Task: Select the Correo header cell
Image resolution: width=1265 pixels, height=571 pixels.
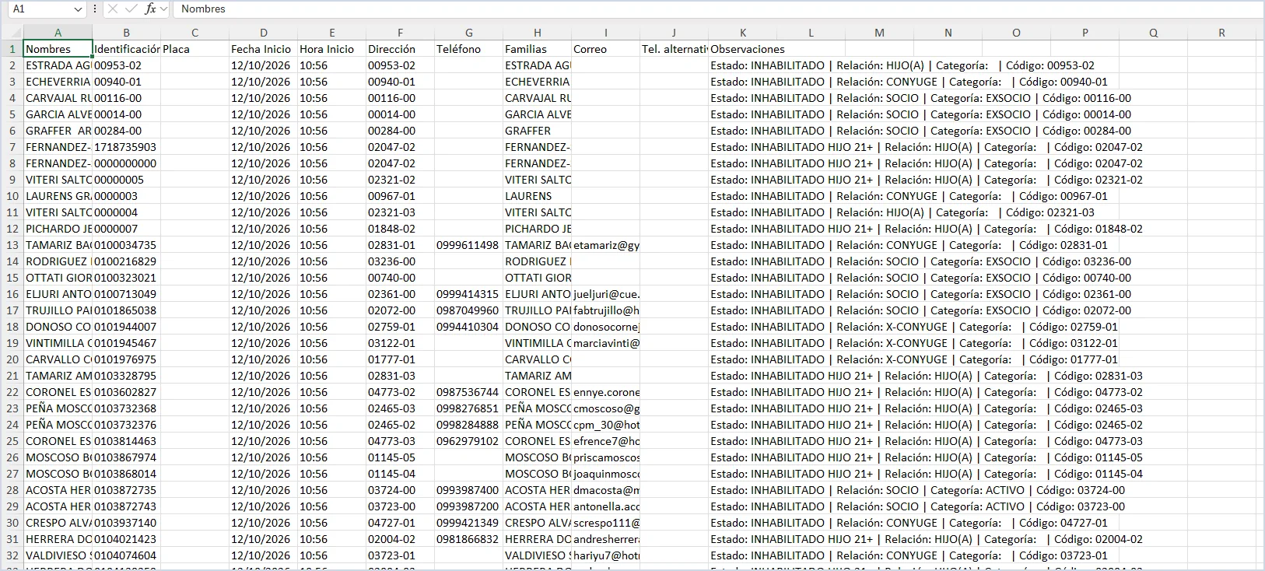Action: [x=605, y=49]
